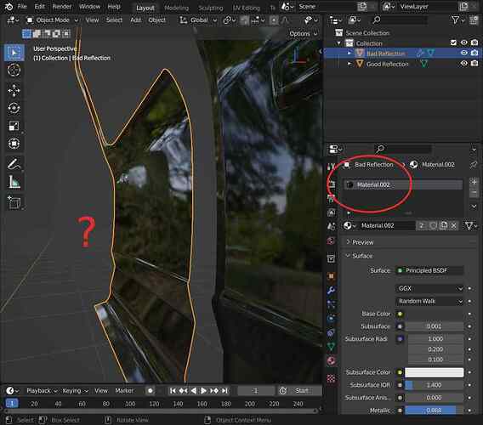This screenshot has width=483, height=425.
Task: Adjust the Subsurface IOR slider
Action: [x=434, y=385]
